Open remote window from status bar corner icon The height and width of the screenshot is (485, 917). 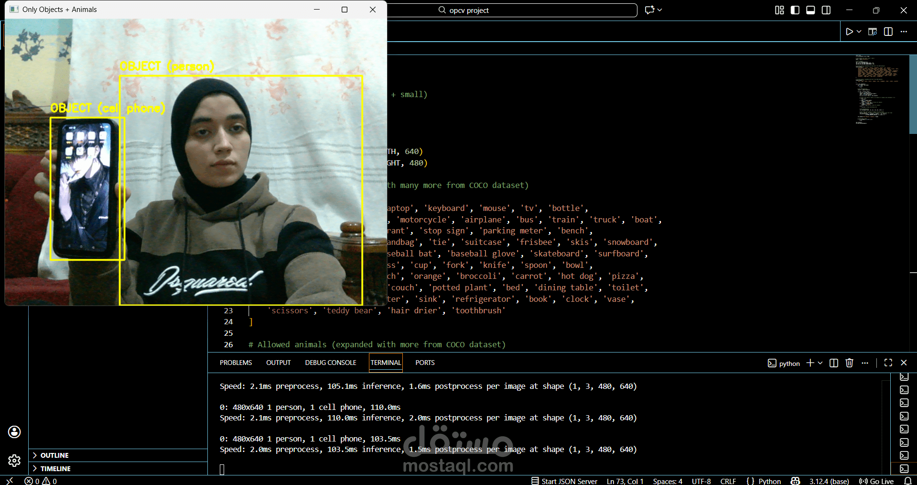point(10,481)
